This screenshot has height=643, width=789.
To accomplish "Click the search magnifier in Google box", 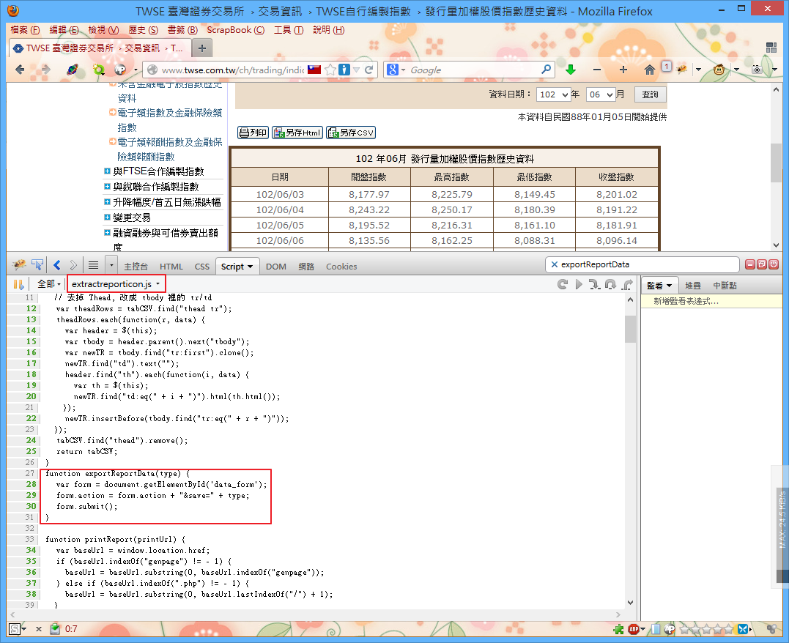I will pyautogui.click(x=546, y=70).
